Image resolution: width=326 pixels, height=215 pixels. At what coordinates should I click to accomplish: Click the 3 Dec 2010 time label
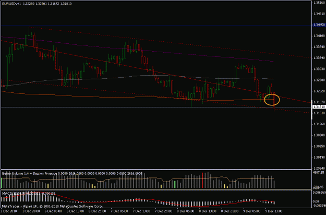pos(8,211)
